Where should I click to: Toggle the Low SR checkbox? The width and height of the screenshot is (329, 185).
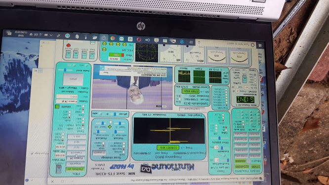pyautogui.click(x=258, y=130)
